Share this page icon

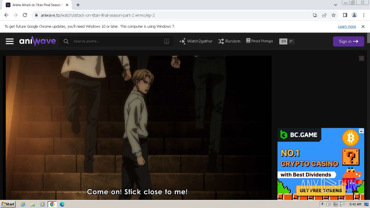coord(324,15)
